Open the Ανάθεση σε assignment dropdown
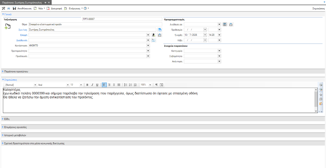 click(219, 24)
